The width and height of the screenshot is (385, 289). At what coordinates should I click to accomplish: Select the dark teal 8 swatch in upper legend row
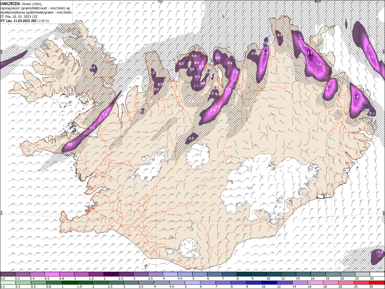click(x=244, y=274)
